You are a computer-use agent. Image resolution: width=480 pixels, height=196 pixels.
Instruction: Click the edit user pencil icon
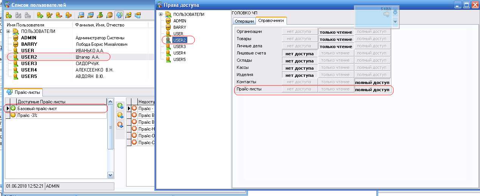[x=50, y=16]
